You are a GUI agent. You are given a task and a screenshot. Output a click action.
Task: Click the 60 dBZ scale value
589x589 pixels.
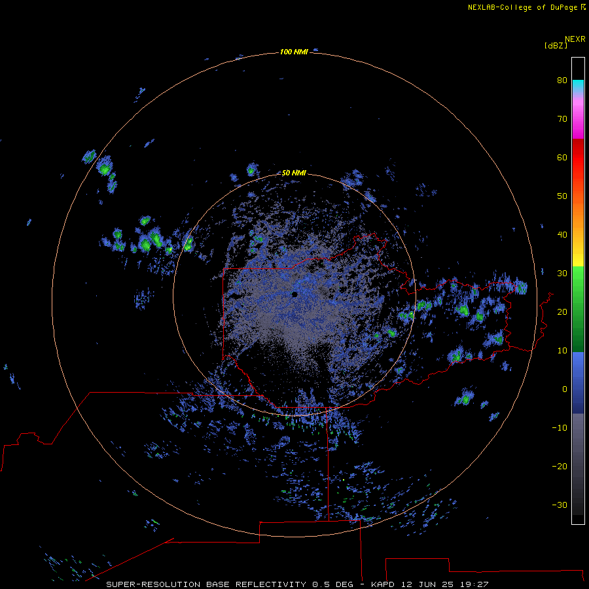pyautogui.click(x=562, y=157)
